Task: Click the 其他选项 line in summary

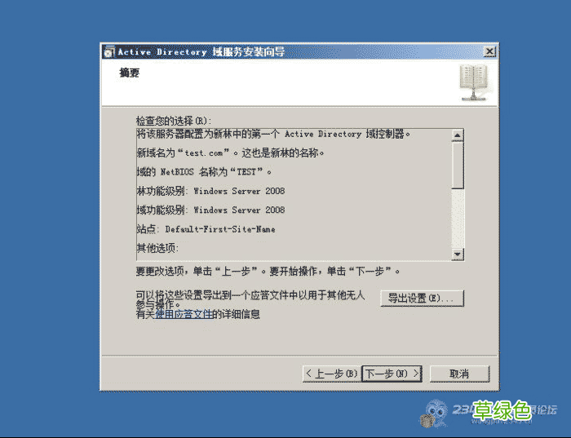Action: [157, 248]
